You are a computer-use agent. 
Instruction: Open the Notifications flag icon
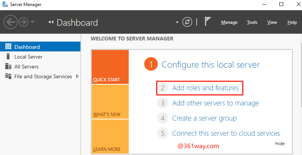tap(208, 21)
